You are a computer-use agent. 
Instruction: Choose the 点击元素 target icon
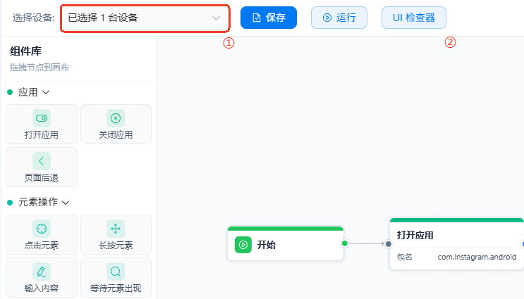pos(42,229)
